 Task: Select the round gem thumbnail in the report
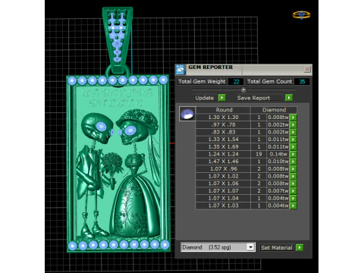(187, 114)
